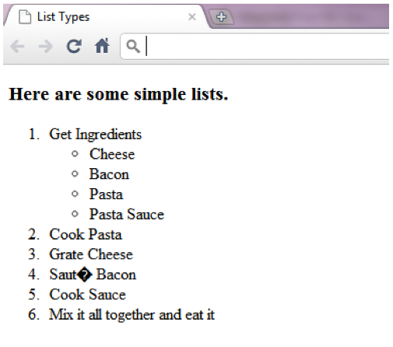Click the 'Pasta Sauce' bullet item
The image size is (393, 347).
point(127,214)
